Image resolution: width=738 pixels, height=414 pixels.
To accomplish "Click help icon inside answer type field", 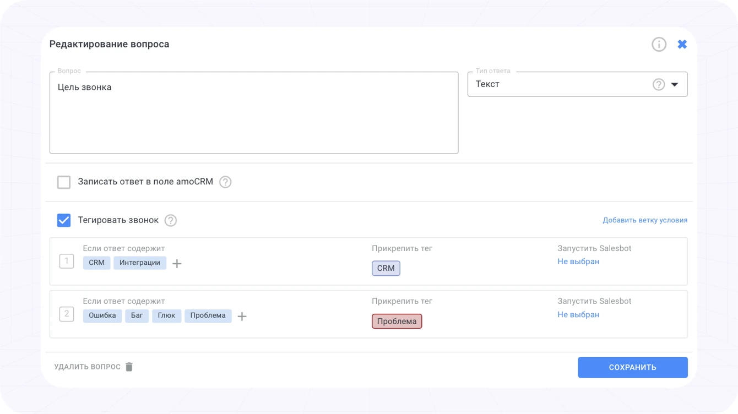I will click(x=659, y=84).
